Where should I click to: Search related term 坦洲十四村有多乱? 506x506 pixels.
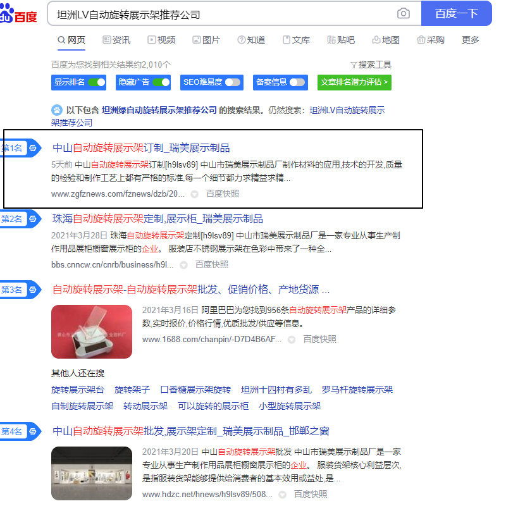[276, 390]
